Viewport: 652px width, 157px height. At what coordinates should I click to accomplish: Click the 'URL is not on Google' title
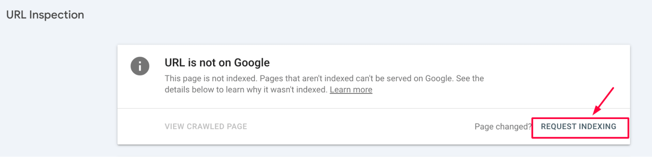point(217,62)
